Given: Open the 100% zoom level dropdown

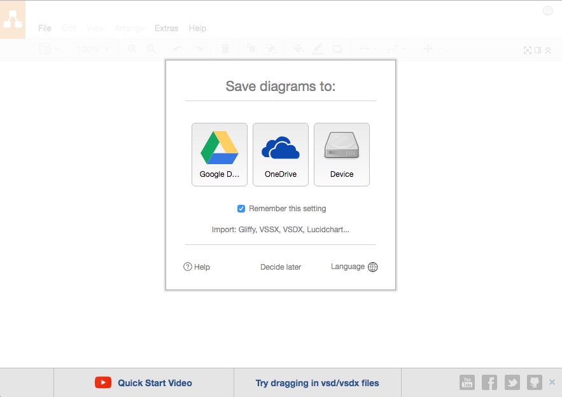Looking at the screenshot, I should (93, 49).
